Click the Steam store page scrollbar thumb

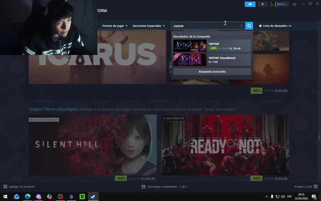(319, 138)
